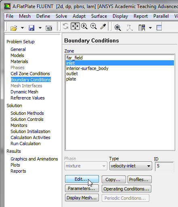Open Reference Values in Problem Setup
178x207 pixels.
click(x=27, y=98)
